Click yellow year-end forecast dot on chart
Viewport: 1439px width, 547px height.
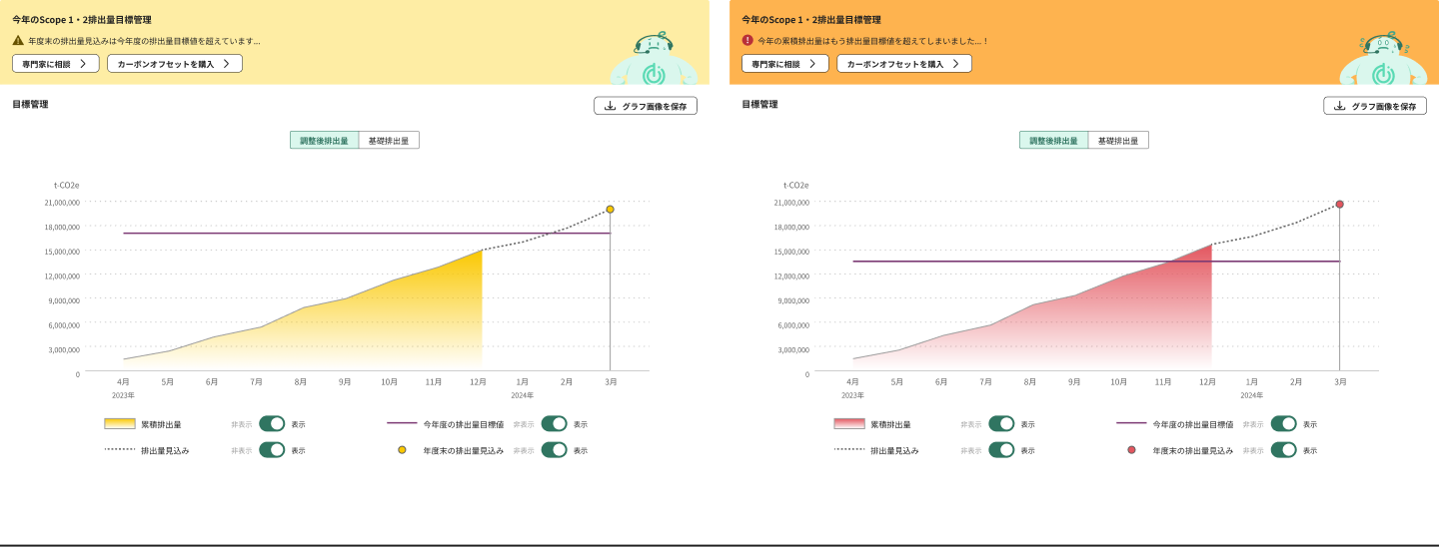610,210
